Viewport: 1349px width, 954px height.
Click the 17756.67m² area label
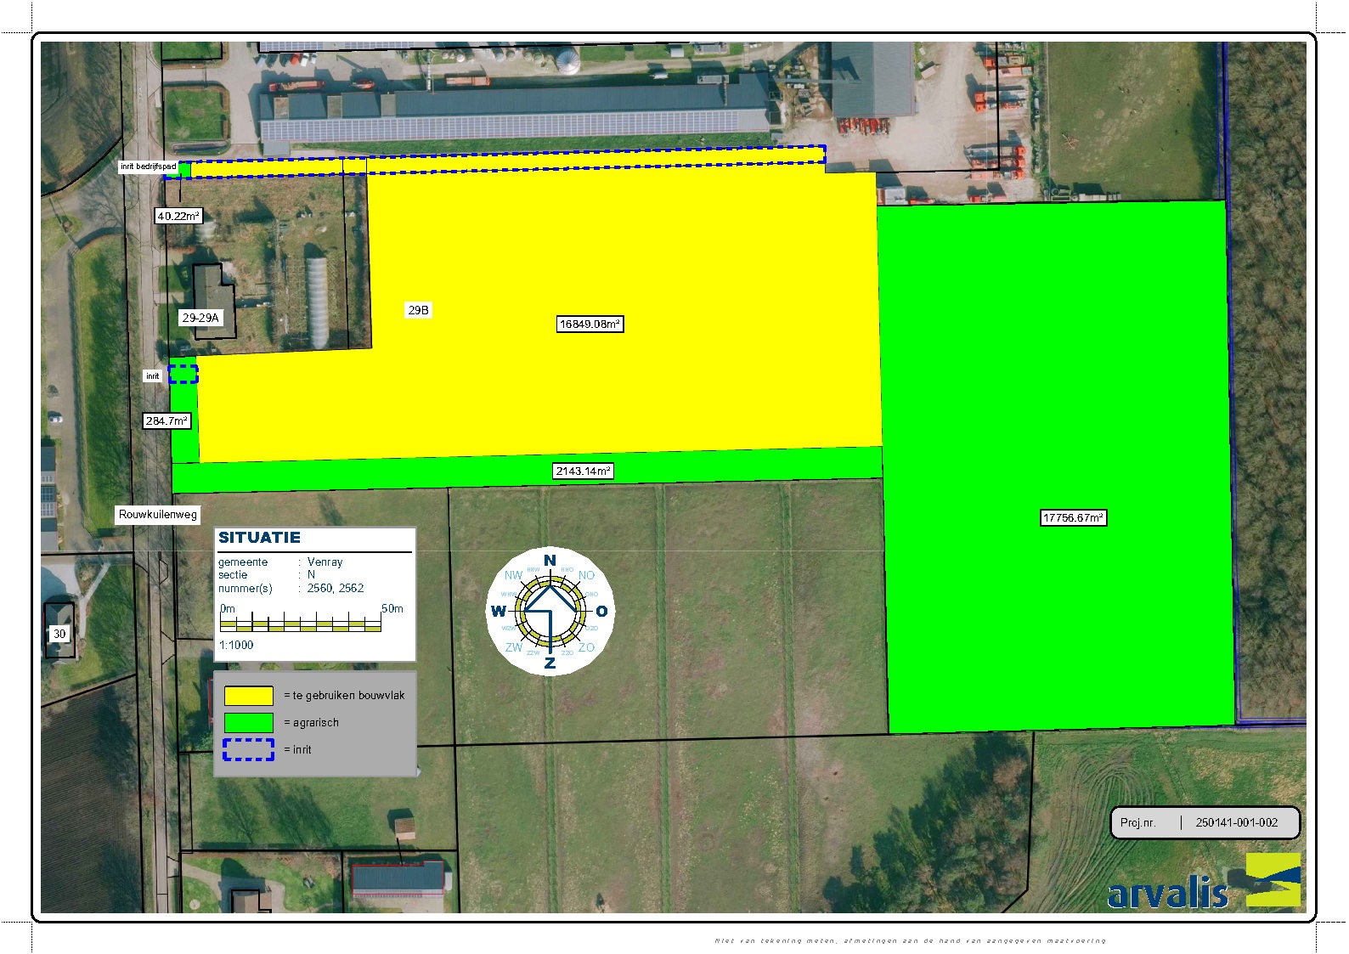tap(1073, 517)
